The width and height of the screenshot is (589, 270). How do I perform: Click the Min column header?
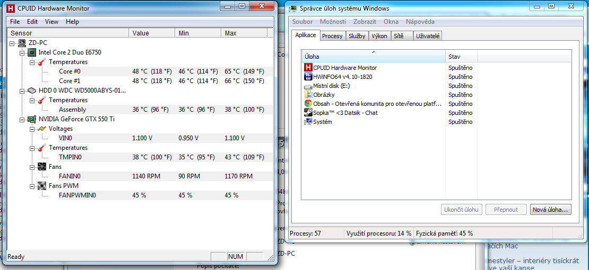point(198,33)
